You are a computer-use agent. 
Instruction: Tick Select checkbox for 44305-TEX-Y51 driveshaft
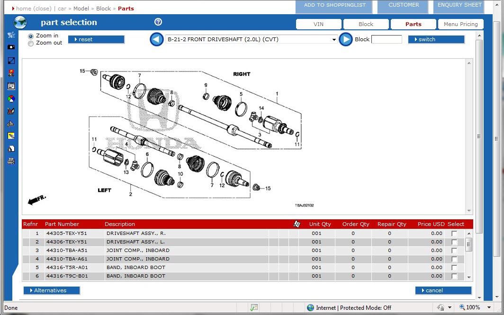[454, 234]
